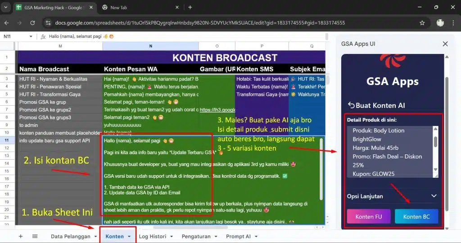Open Chrome three-dot menu
The width and height of the screenshot is (461, 243).
(x=453, y=23)
